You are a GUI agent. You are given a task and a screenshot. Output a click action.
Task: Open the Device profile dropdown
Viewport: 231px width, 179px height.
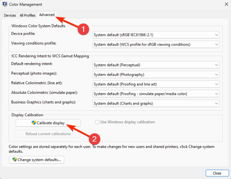coord(156,35)
